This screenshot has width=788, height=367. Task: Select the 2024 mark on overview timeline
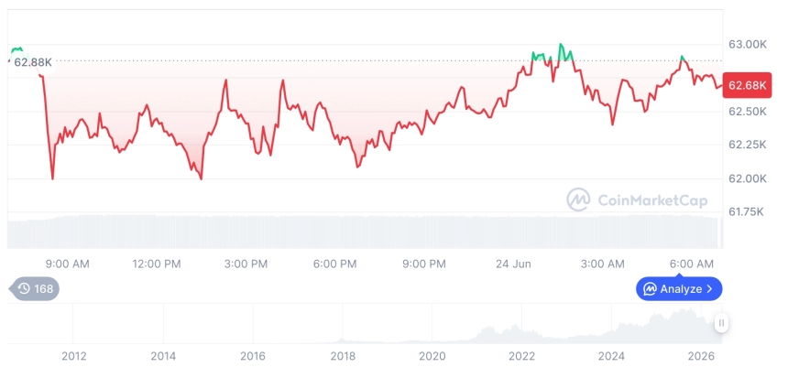tap(611, 356)
